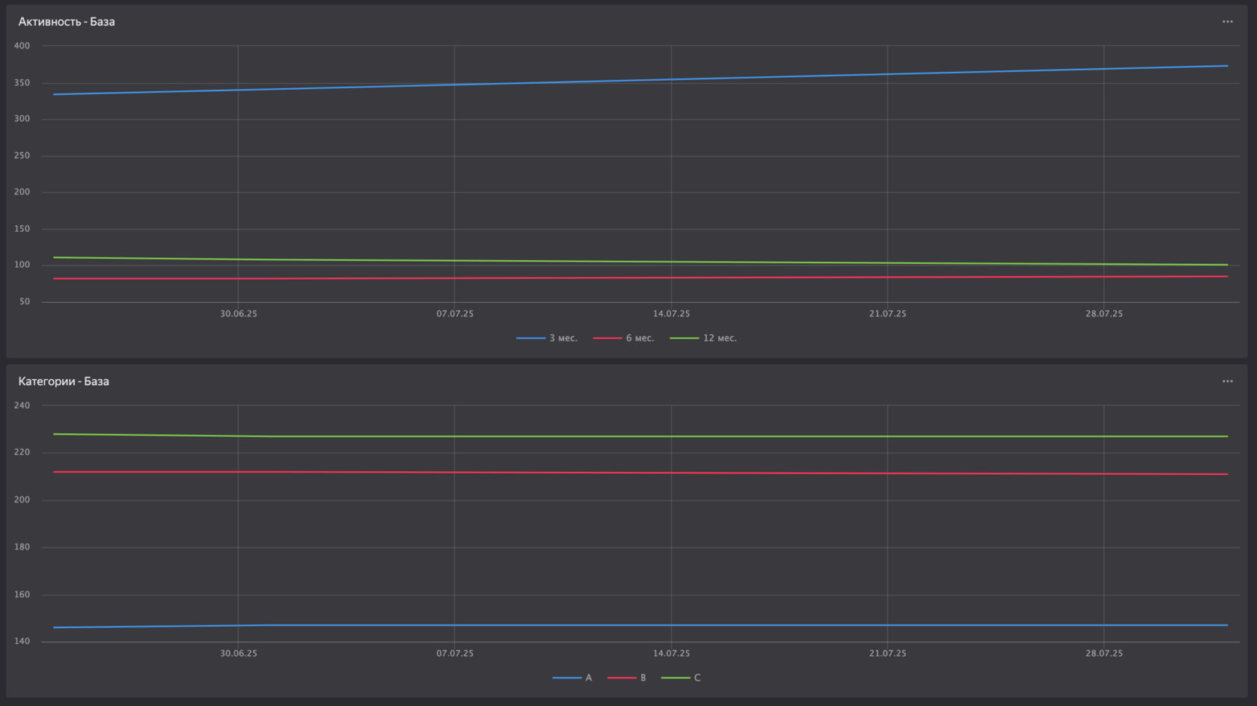Click the 07.07.25 date label in Активность chart
Screen dimensions: 1257x706
(x=455, y=314)
